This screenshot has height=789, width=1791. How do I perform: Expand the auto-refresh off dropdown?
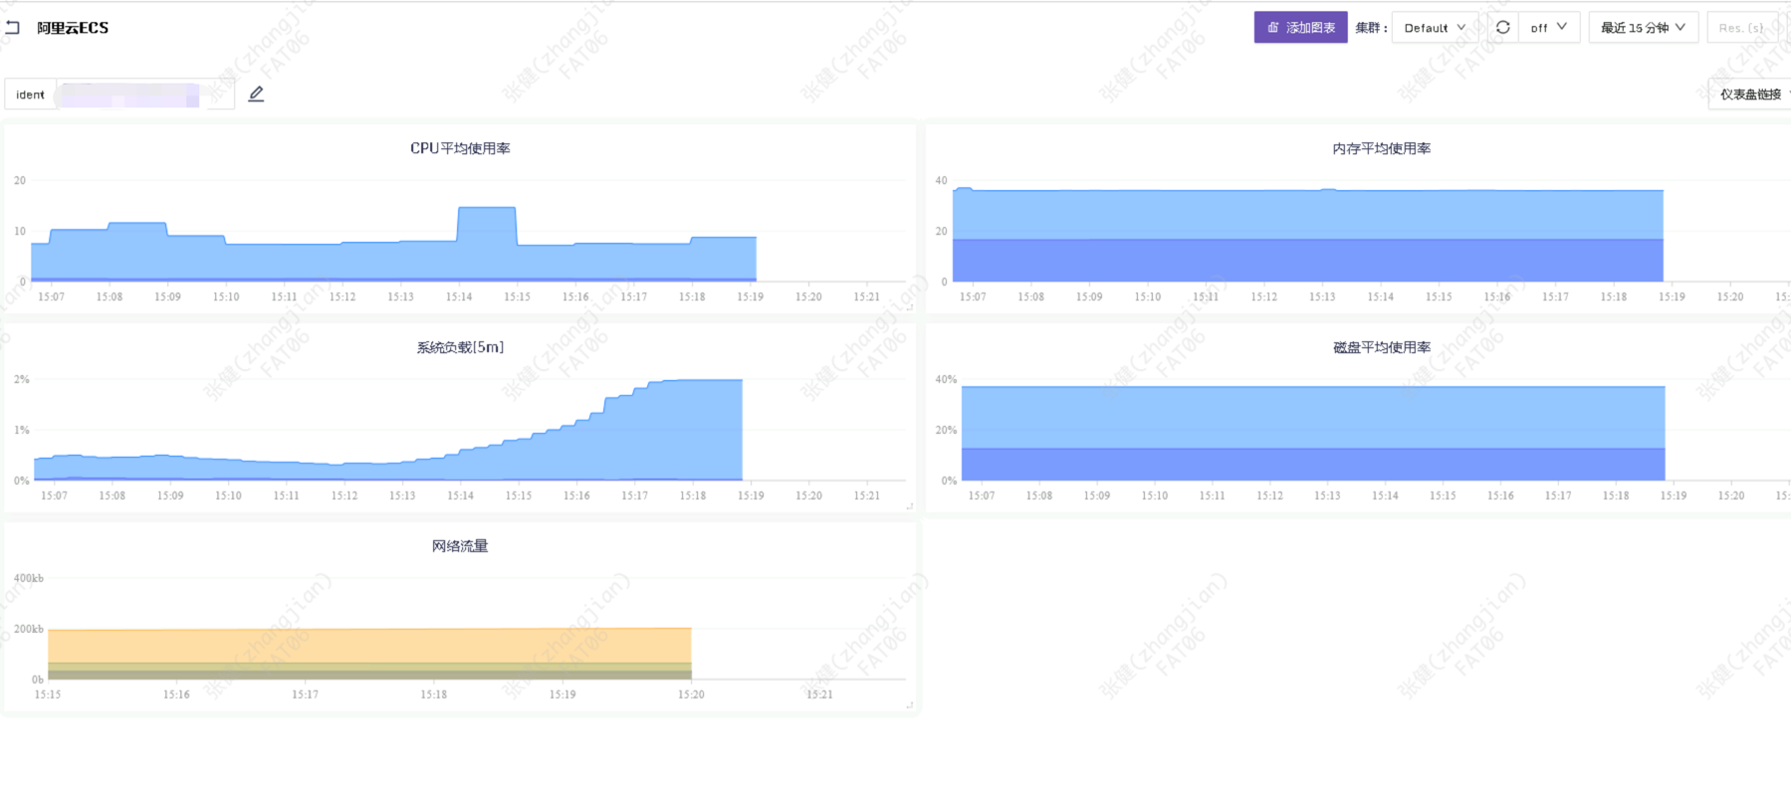pyautogui.click(x=1548, y=28)
